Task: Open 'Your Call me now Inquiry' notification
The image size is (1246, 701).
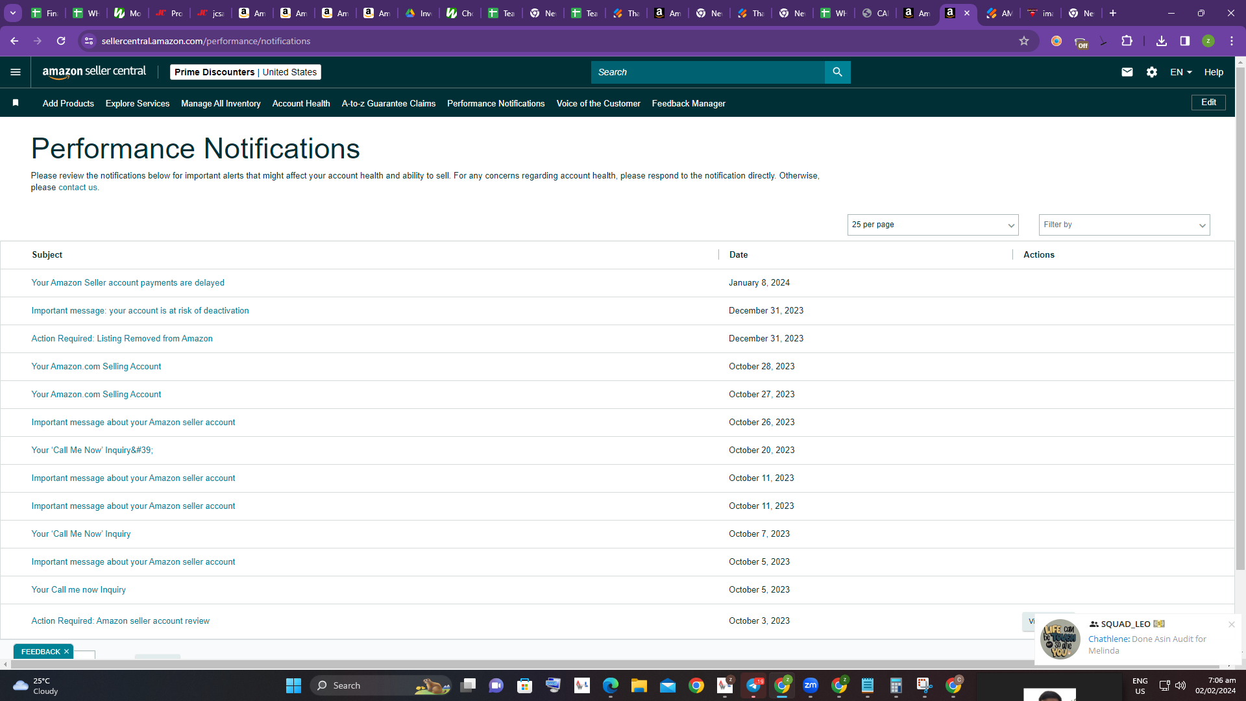Action: (79, 590)
